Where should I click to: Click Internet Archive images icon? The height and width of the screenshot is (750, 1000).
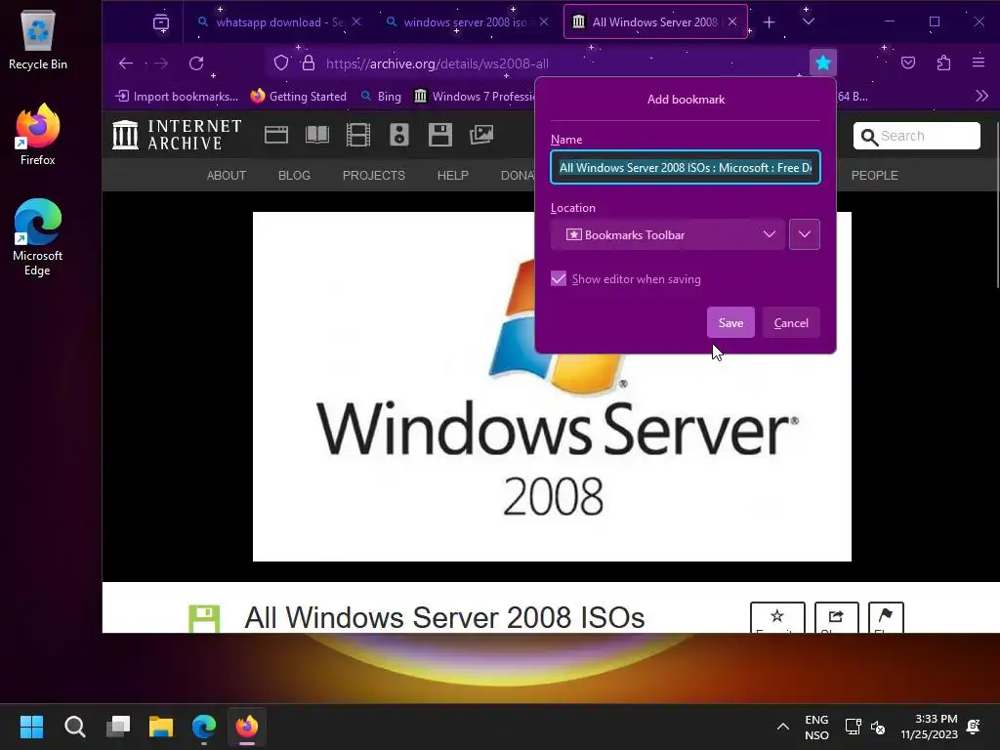coord(481,135)
